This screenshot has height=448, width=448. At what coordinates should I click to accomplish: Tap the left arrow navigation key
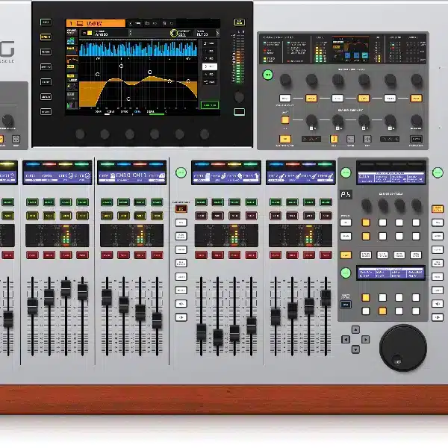pos(346,340)
